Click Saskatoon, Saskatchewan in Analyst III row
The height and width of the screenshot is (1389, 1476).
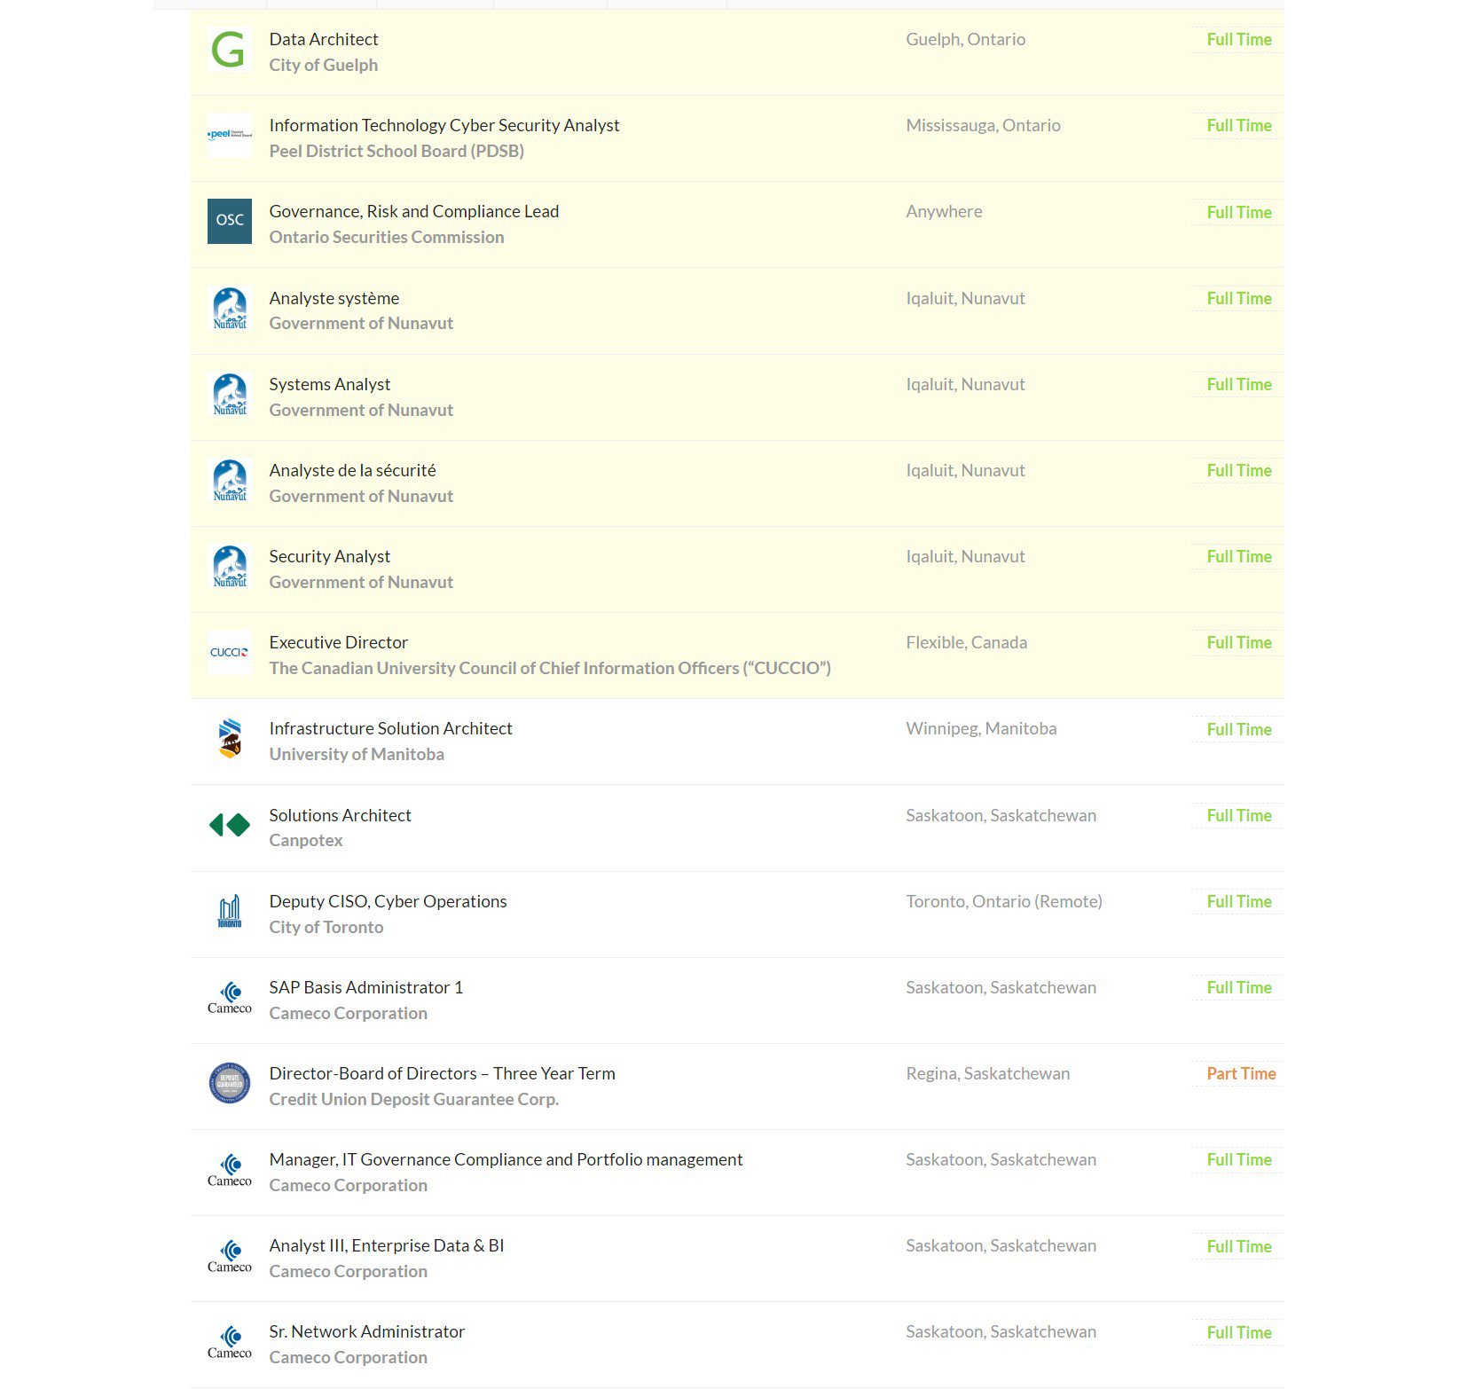[x=1001, y=1245]
